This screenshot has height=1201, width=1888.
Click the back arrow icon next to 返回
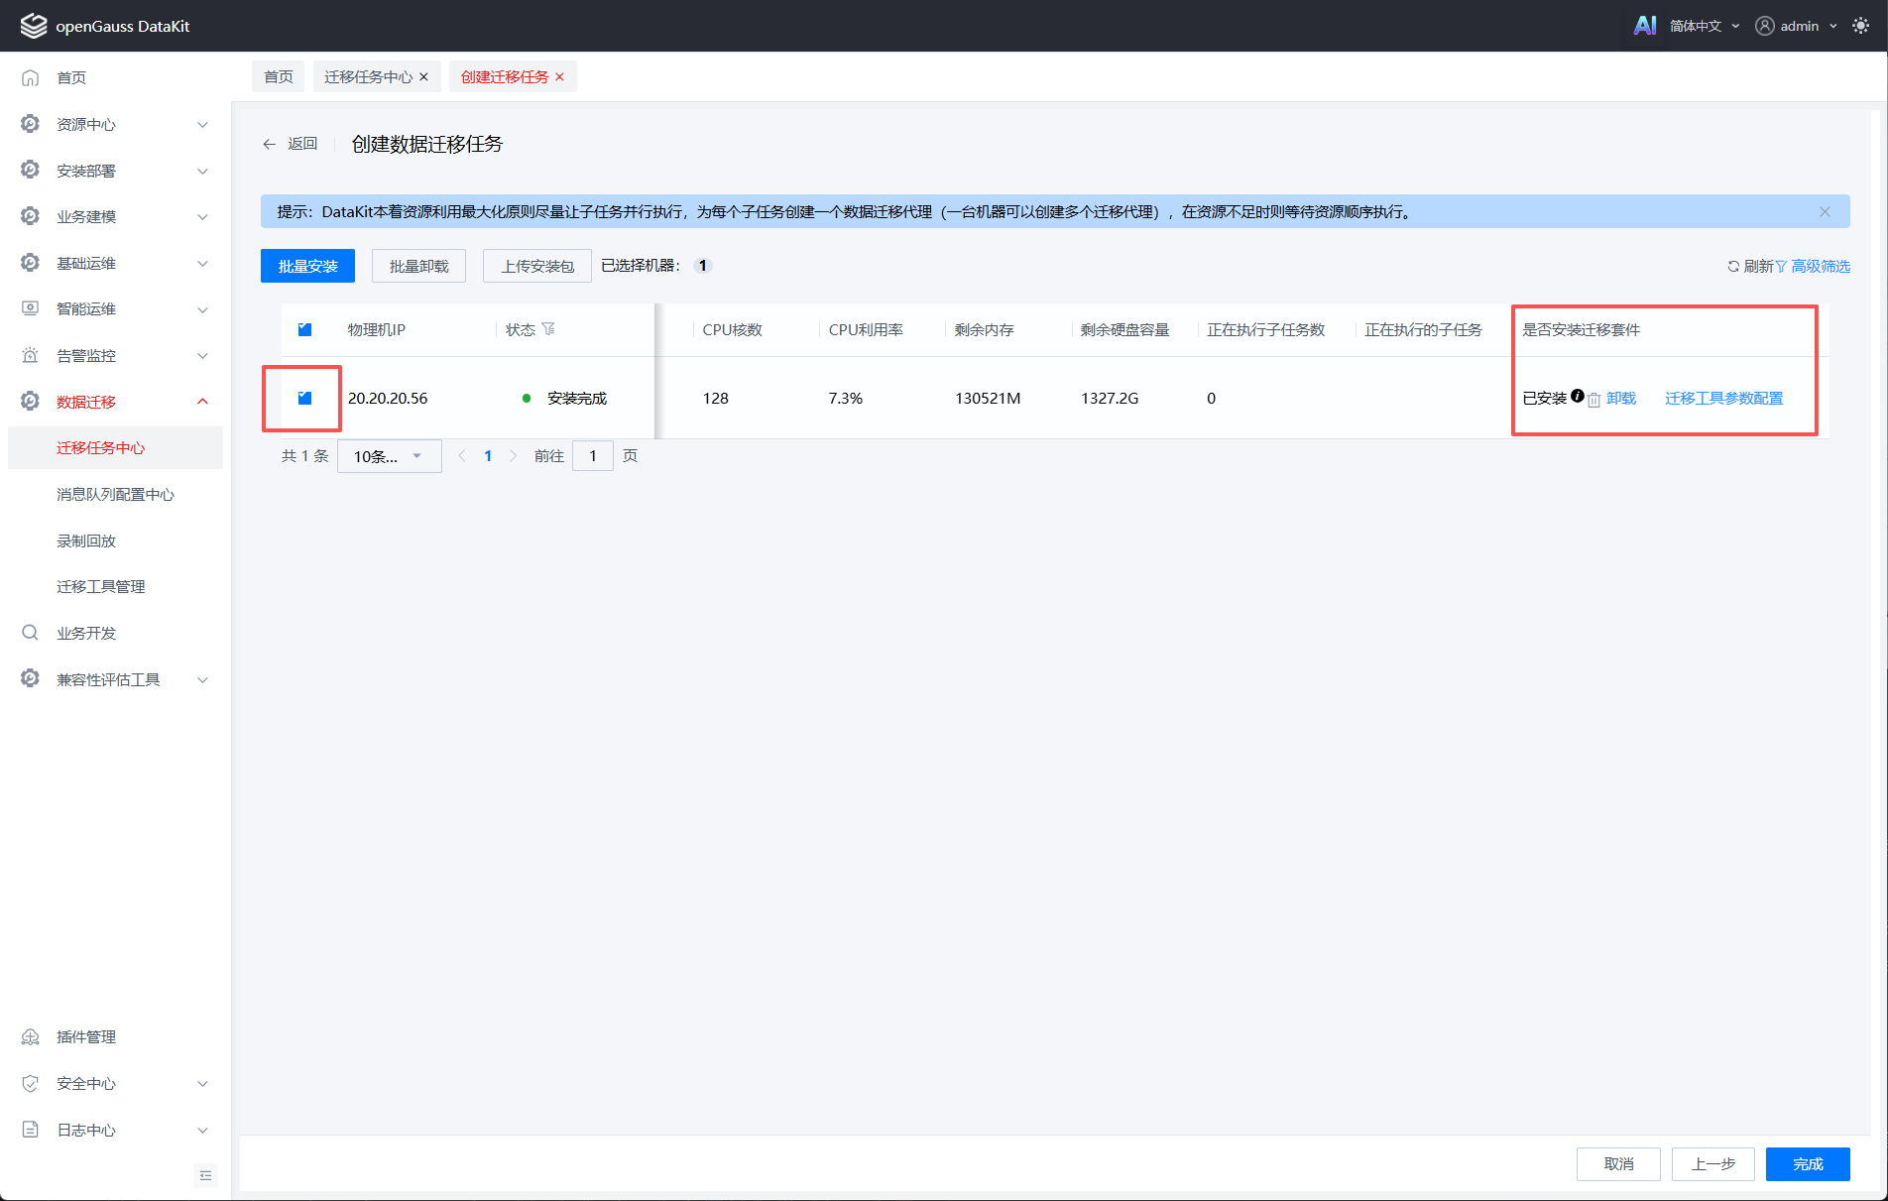[269, 144]
